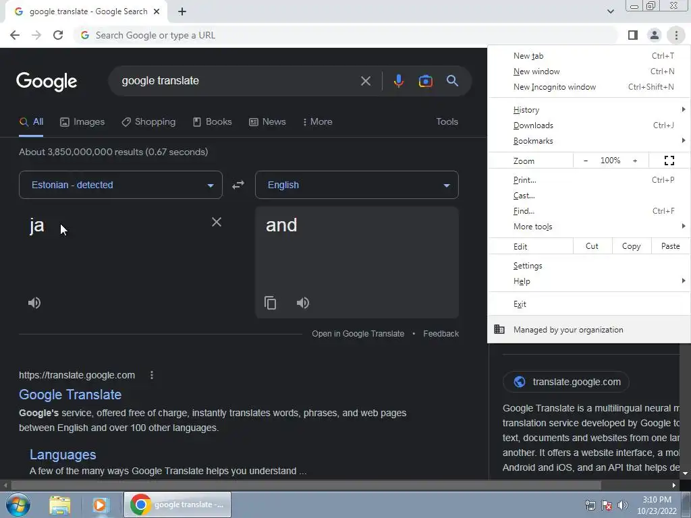Open the Tools search options
The width and height of the screenshot is (691, 518).
click(x=447, y=122)
